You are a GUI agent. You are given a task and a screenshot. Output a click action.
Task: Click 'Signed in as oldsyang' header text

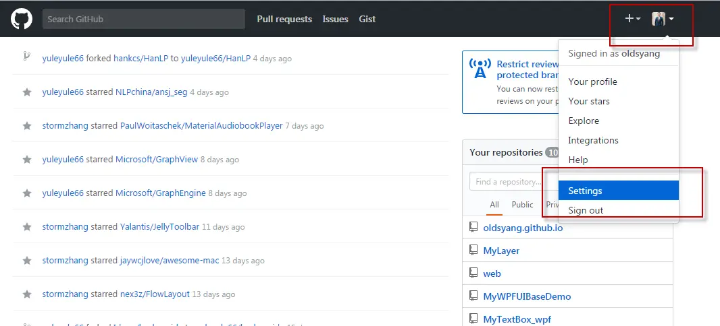pyautogui.click(x=614, y=54)
